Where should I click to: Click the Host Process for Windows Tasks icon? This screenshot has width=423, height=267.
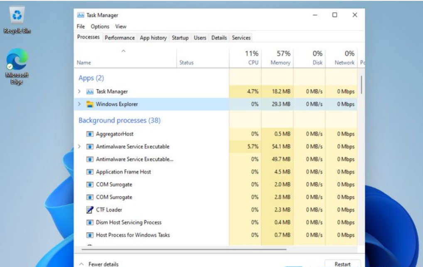point(89,235)
